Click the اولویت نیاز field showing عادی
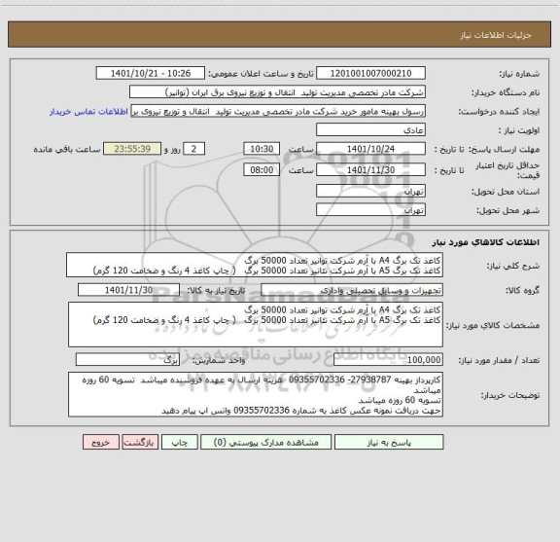The height and width of the screenshot is (542, 560). pyautogui.click(x=370, y=130)
